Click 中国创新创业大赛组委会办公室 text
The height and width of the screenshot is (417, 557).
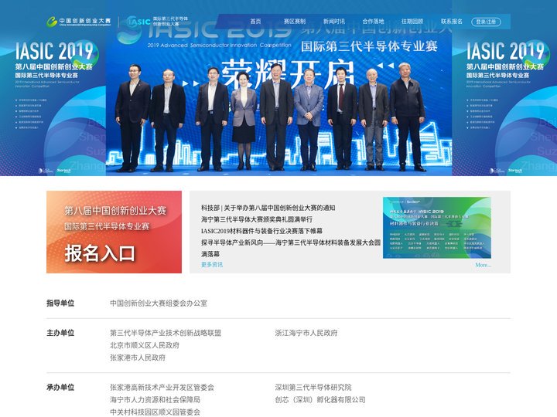pyautogui.click(x=159, y=303)
